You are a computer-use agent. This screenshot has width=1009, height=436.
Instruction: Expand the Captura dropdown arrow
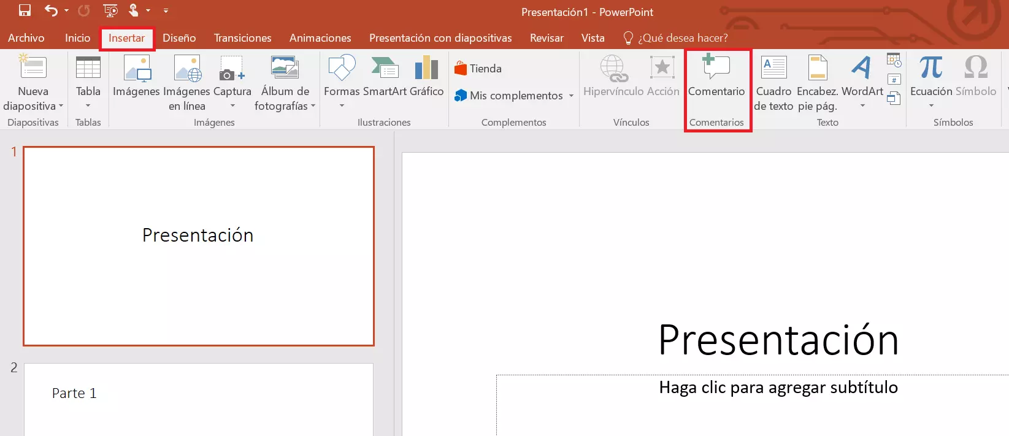pos(232,106)
